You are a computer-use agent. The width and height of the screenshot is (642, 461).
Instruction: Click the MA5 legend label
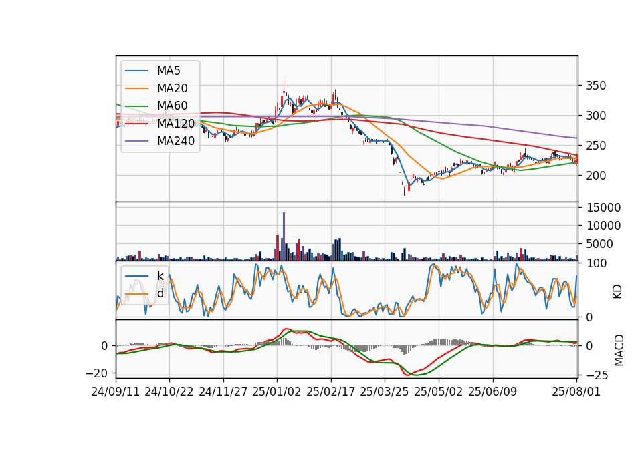coord(169,71)
